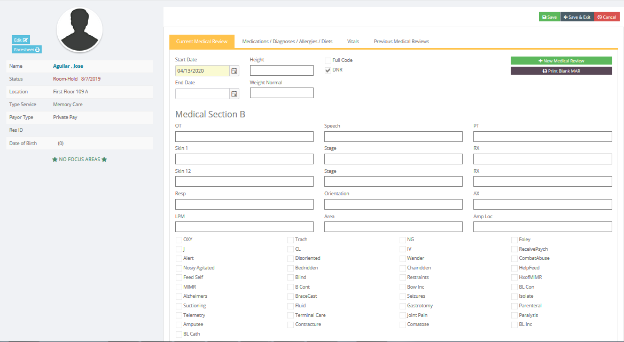Click the Start Date field showing 04/13/2020
The width and height of the screenshot is (624, 342).
tap(202, 71)
